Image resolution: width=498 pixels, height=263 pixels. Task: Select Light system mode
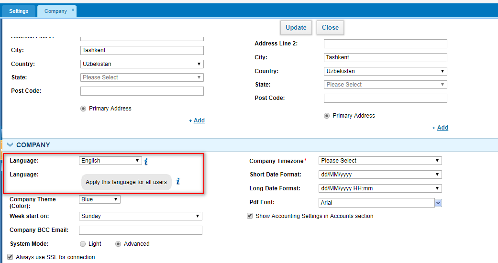pyautogui.click(x=83, y=244)
